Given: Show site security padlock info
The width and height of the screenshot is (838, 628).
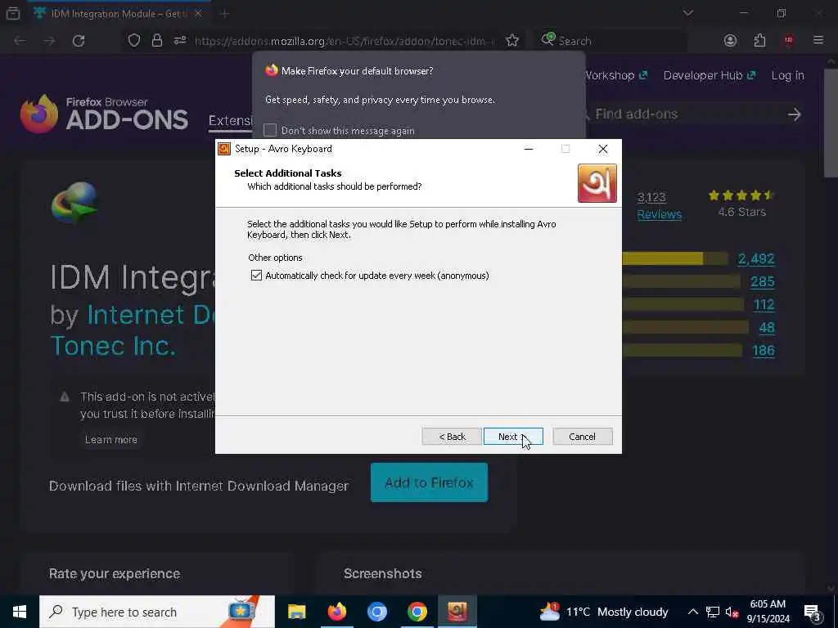Looking at the screenshot, I should (156, 41).
